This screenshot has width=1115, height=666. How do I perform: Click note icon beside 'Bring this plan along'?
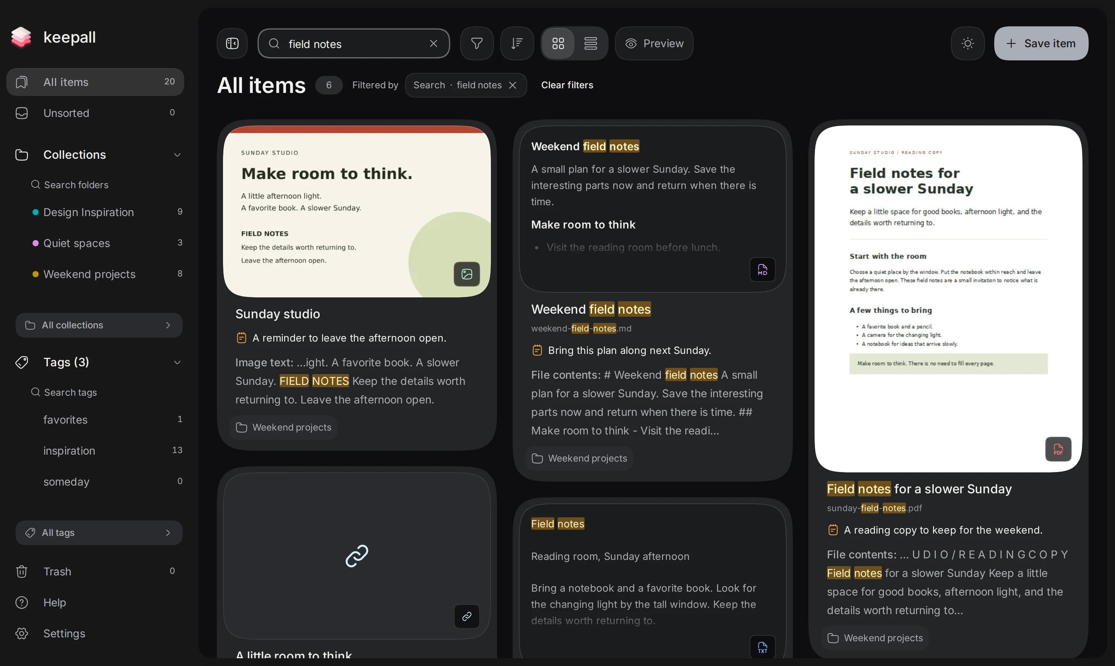537,350
